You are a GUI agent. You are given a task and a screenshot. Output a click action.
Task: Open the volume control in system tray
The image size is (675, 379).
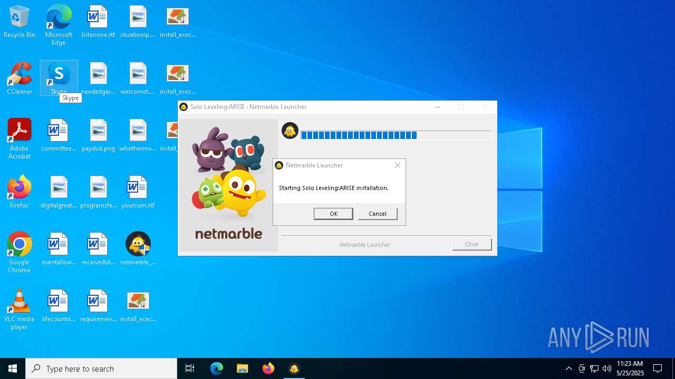tap(607, 368)
